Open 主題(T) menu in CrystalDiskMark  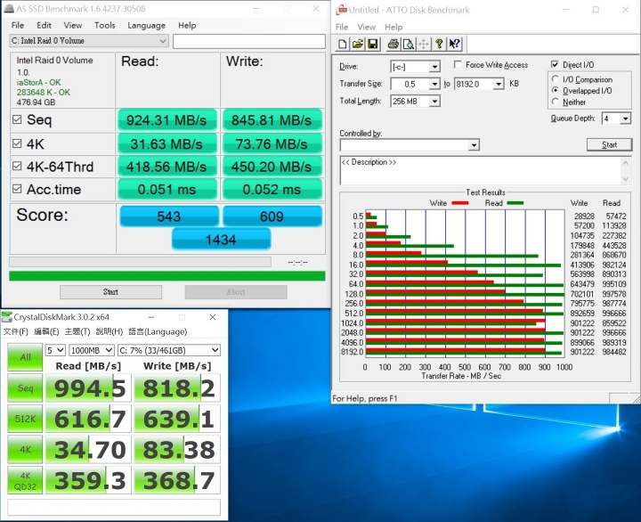(x=77, y=331)
